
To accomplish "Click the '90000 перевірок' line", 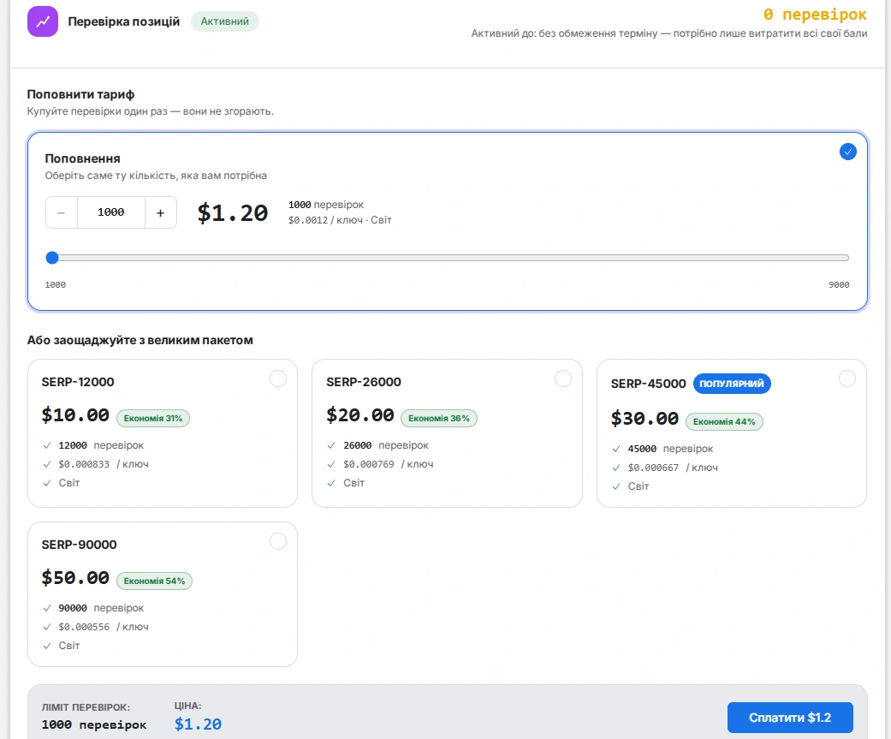I will tap(101, 608).
